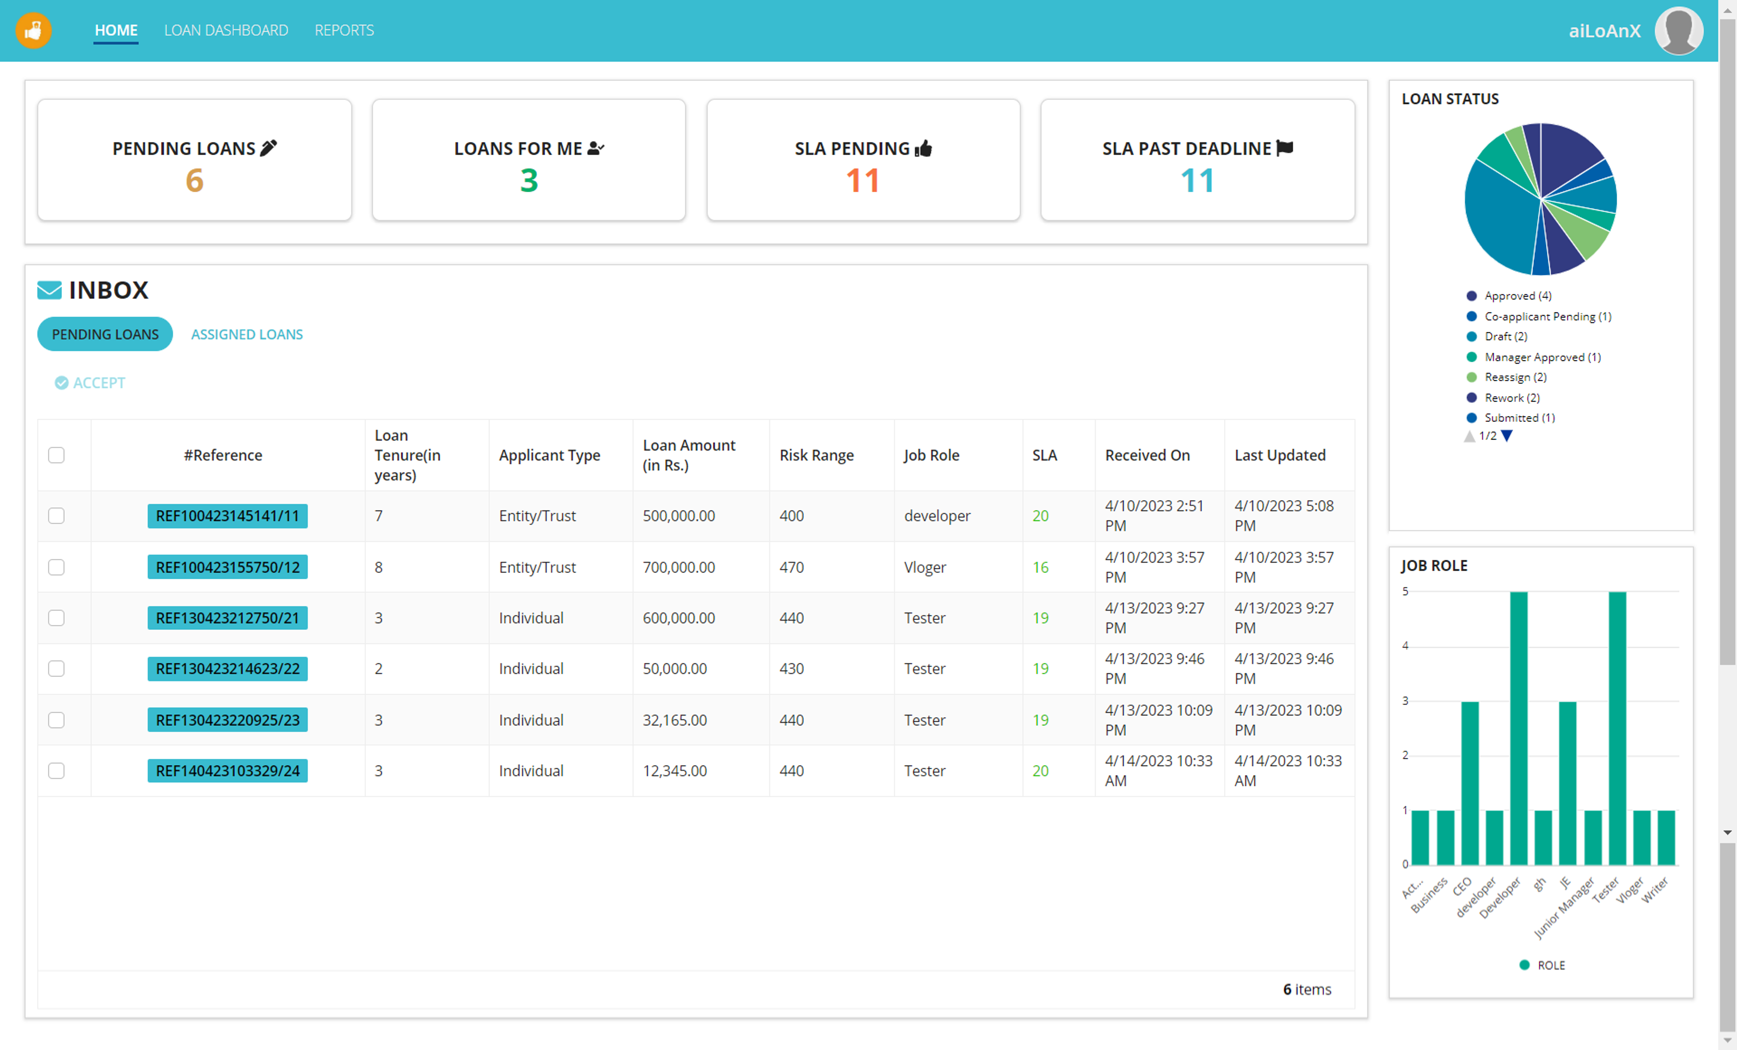
Task: Switch to the Assigned Loans inbox tab
Action: 247,334
